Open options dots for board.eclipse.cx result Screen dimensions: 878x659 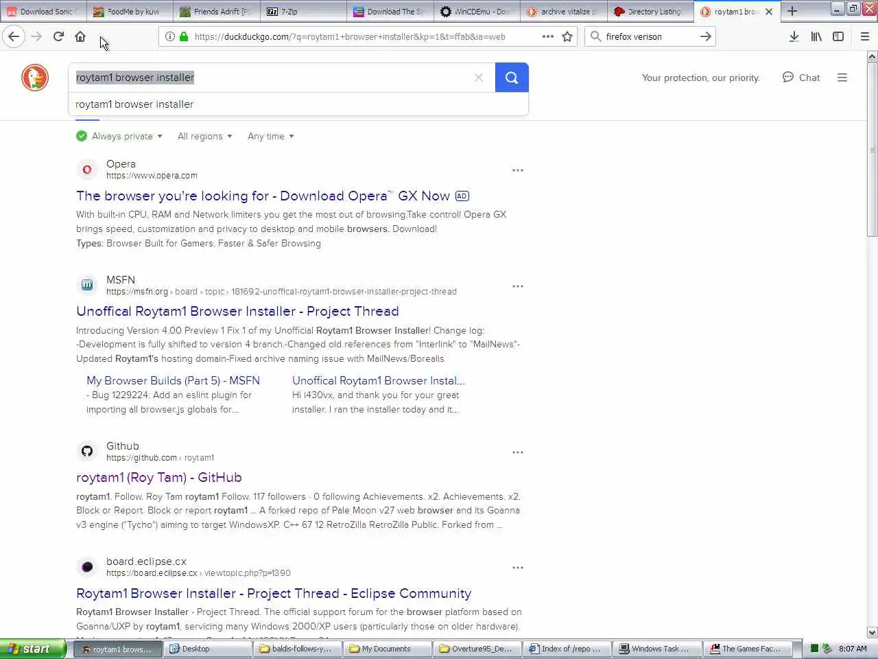pos(518,568)
